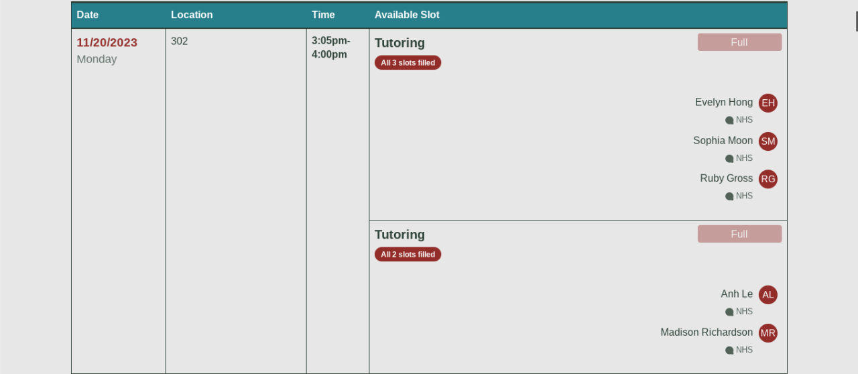Click the Full button for the two-slot Tutoring
Image resolution: width=858 pixels, height=374 pixels.
click(739, 234)
